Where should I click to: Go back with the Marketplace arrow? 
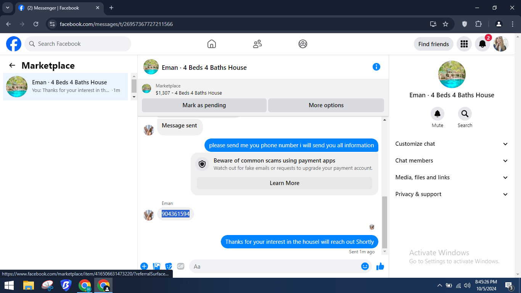coord(12,66)
